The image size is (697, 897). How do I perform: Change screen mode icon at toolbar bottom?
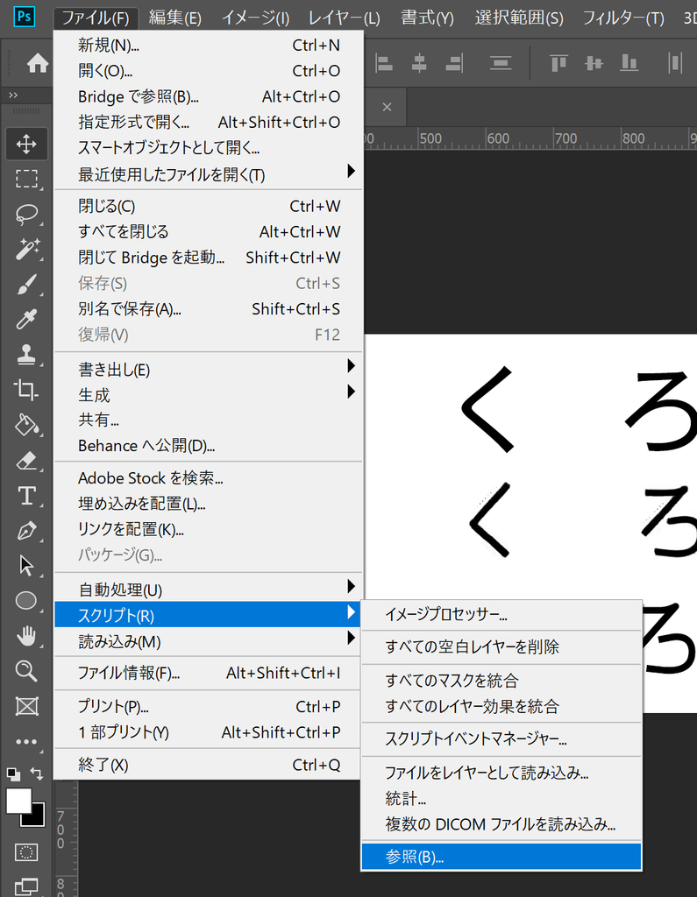coord(26,886)
